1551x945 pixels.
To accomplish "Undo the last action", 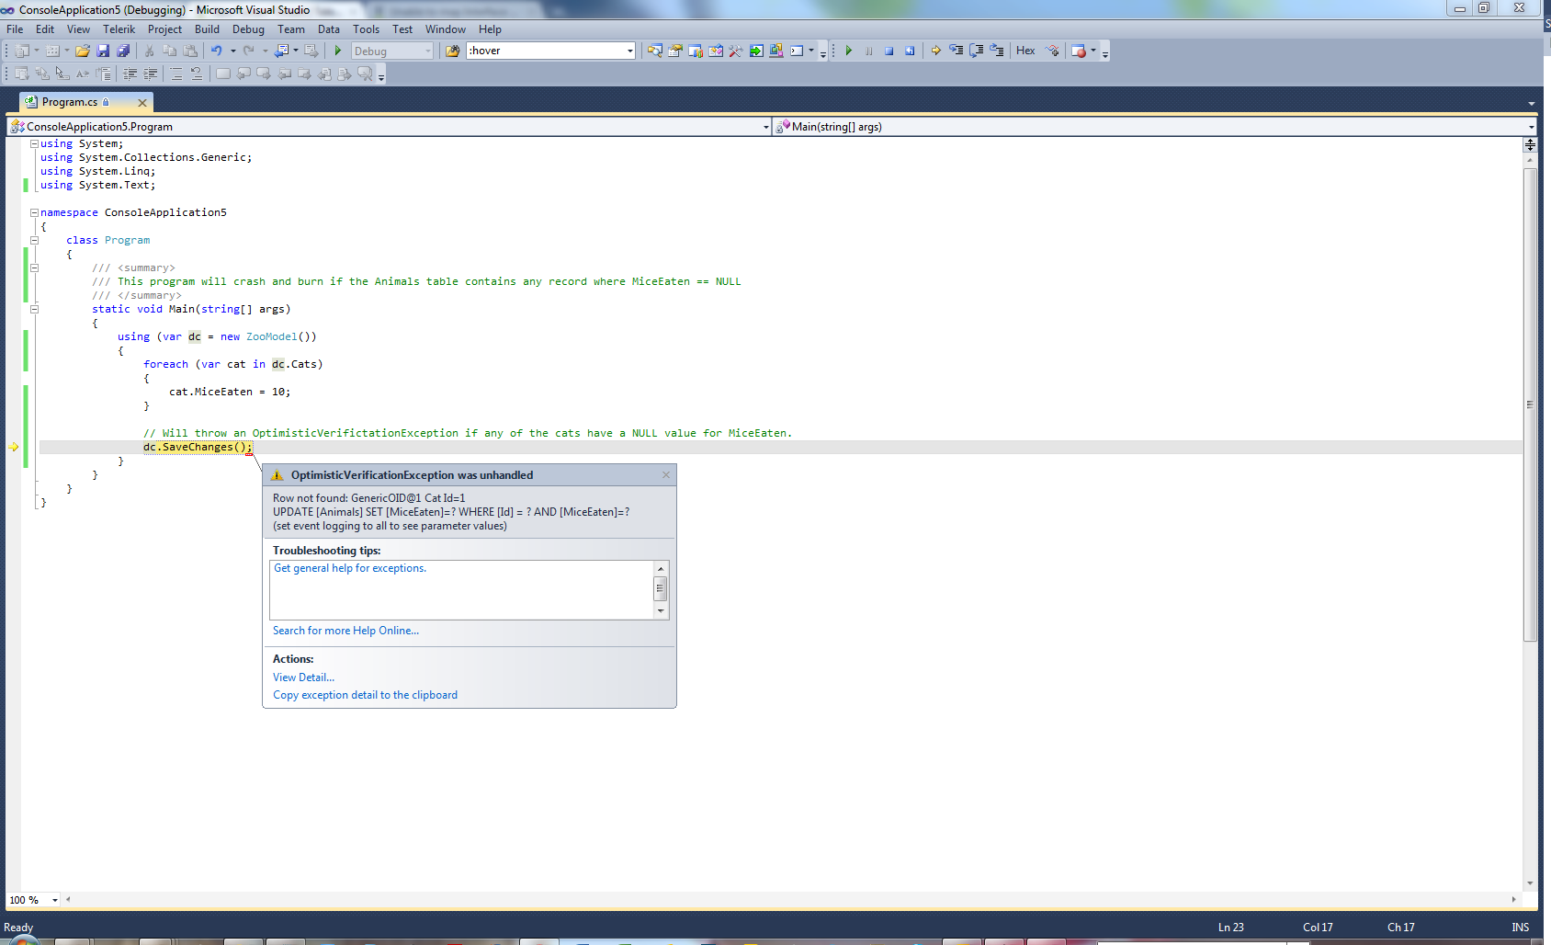I will coord(216,51).
